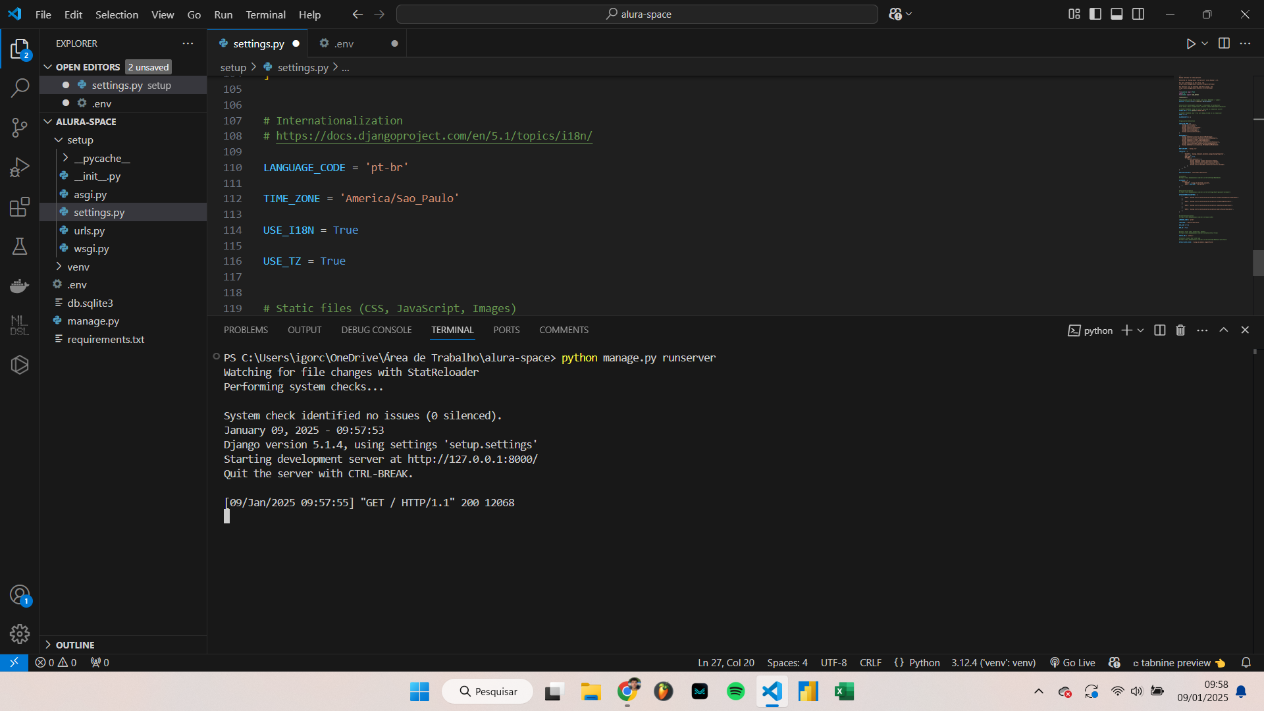The image size is (1264, 711).
Task: Open Excel from the taskbar
Action: [844, 691]
